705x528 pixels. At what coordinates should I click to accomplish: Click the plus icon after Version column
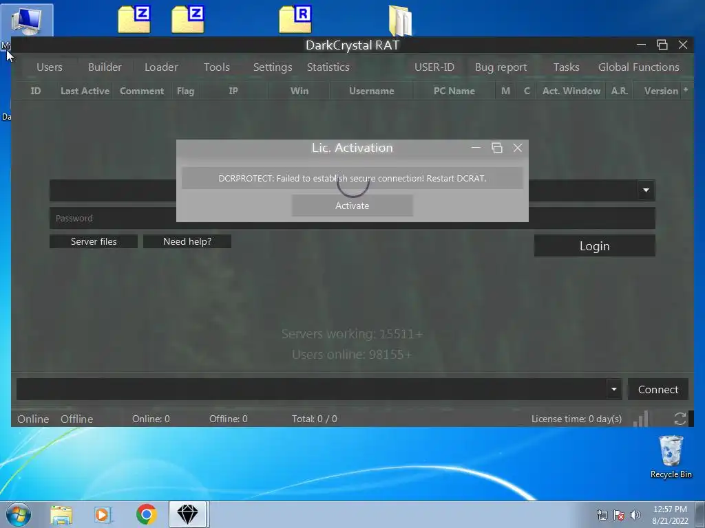pyautogui.click(x=685, y=90)
